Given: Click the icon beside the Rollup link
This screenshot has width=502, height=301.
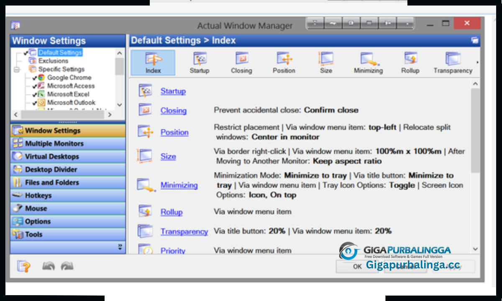Looking at the screenshot, I should click(145, 212).
